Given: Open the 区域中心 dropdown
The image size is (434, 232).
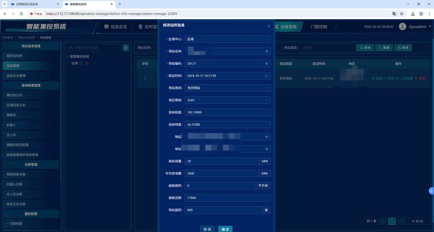Looking at the screenshot, I should [x=227, y=39].
